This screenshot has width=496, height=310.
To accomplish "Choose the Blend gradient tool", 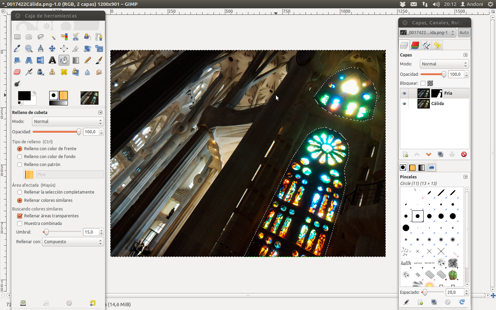I will tap(76, 60).
